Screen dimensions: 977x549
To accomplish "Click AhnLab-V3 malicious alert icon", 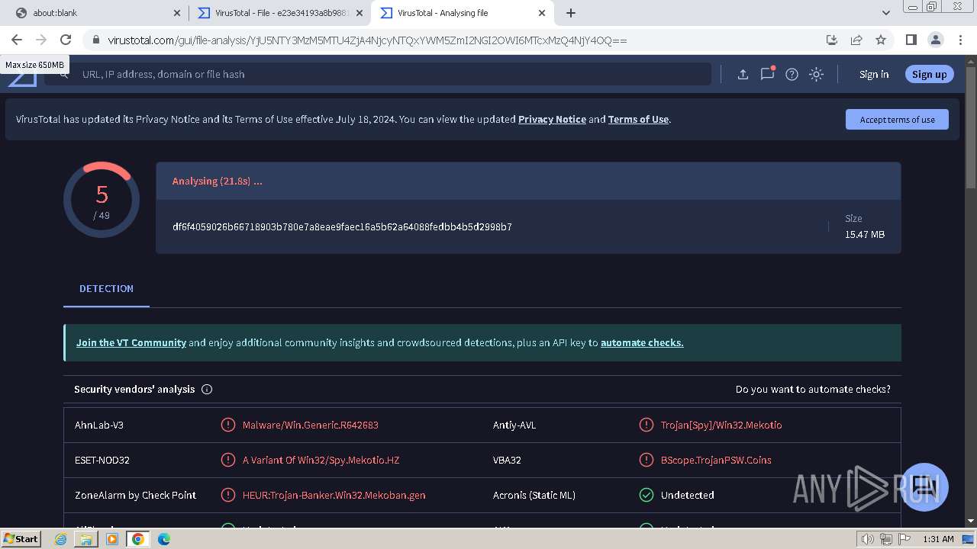I will pos(227,425).
